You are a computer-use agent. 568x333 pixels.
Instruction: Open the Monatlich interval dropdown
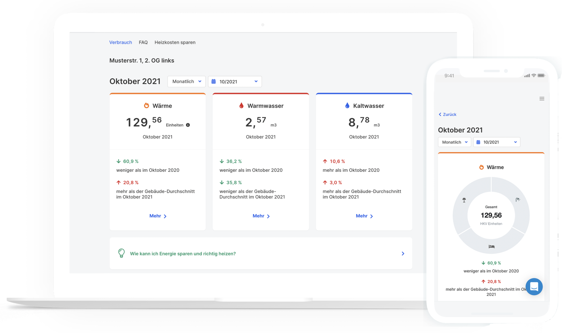click(x=186, y=81)
